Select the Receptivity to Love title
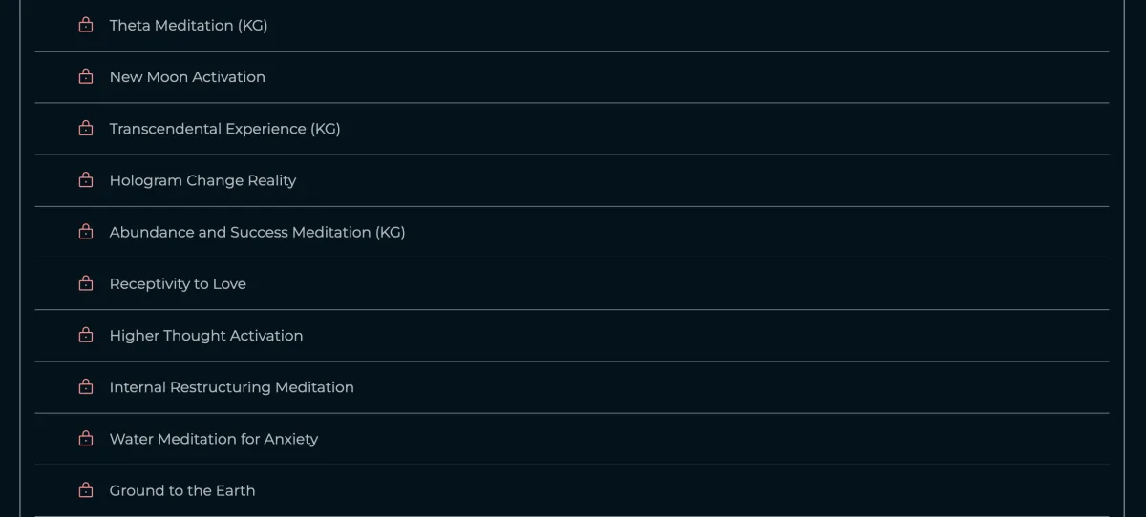 coord(178,283)
